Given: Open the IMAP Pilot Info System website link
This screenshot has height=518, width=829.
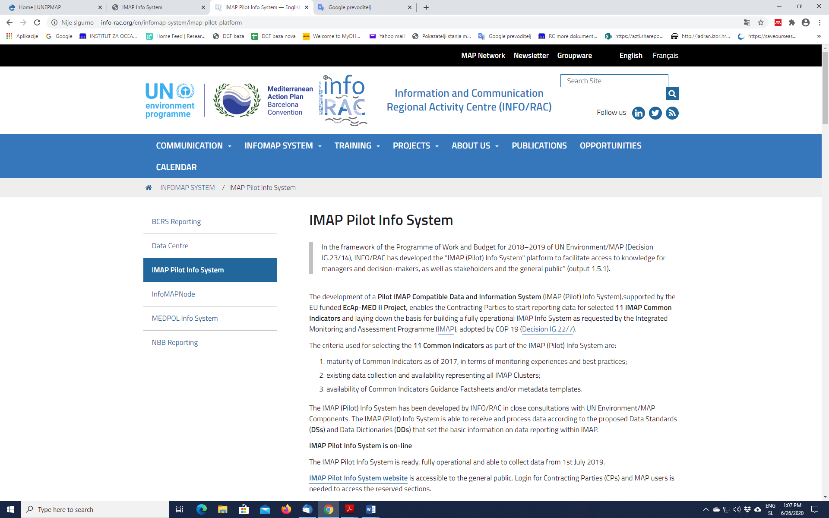Looking at the screenshot, I should (358, 478).
